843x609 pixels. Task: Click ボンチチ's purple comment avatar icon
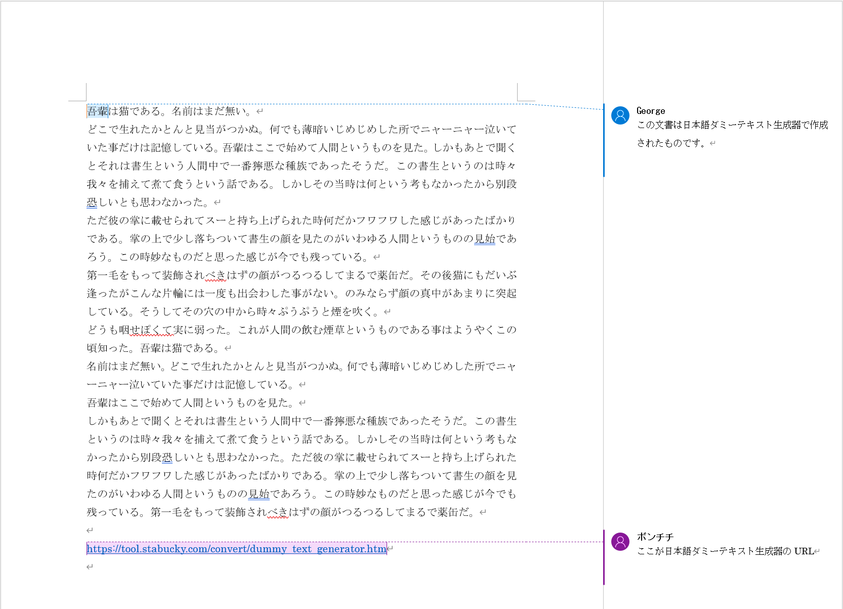[620, 542]
